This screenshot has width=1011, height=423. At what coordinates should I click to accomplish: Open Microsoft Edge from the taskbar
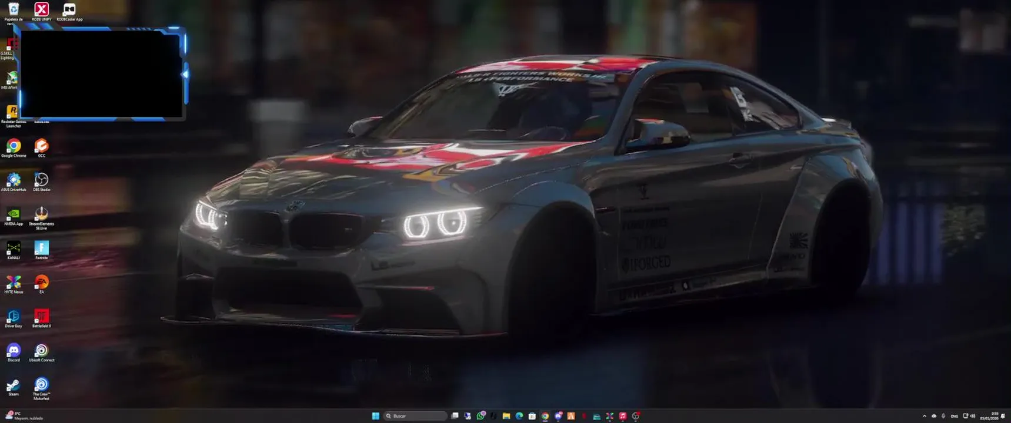tap(519, 416)
